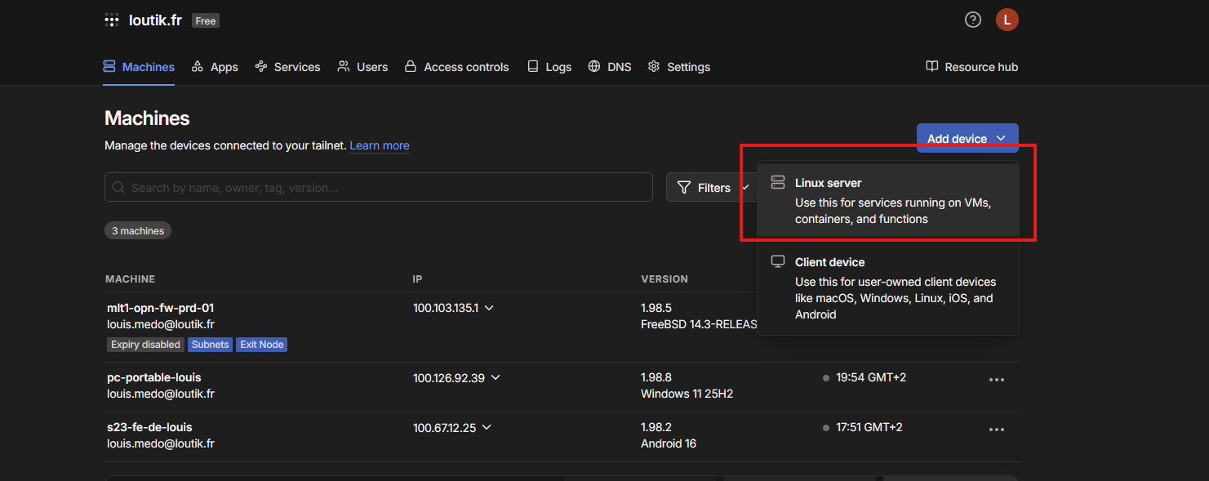1209x481 pixels.
Task: Click the VERSION column header
Action: [665, 279]
